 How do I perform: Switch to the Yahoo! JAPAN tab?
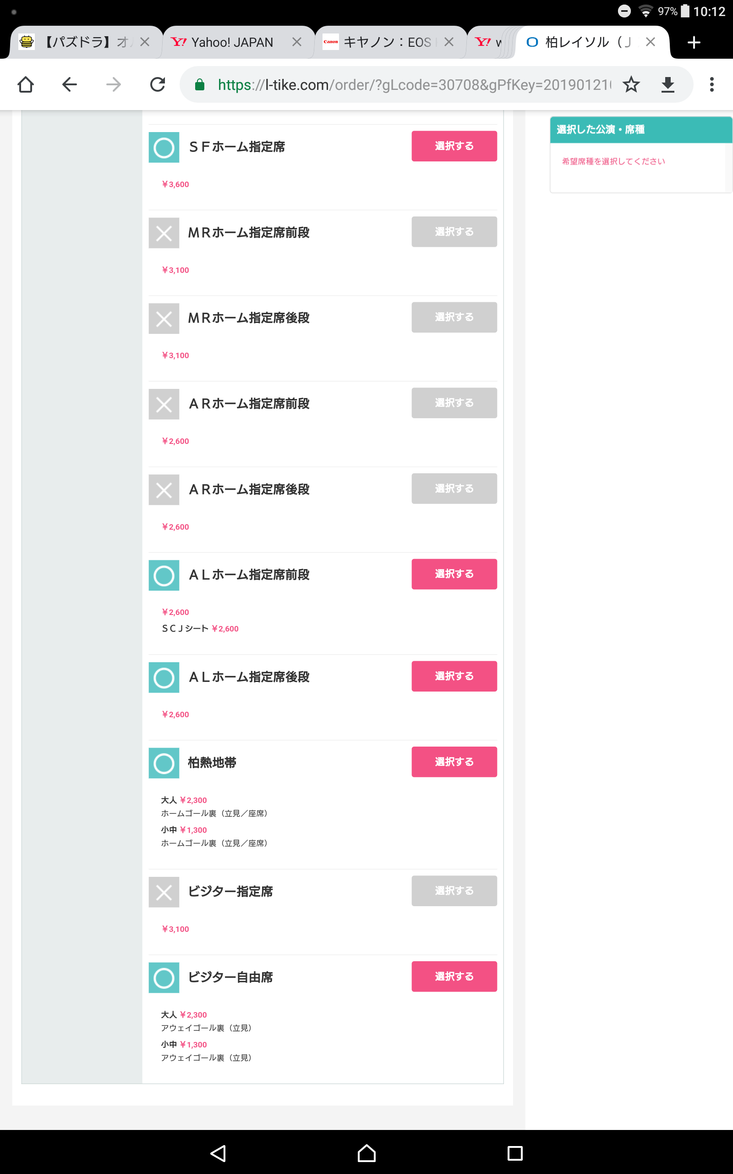tap(232, 43)
